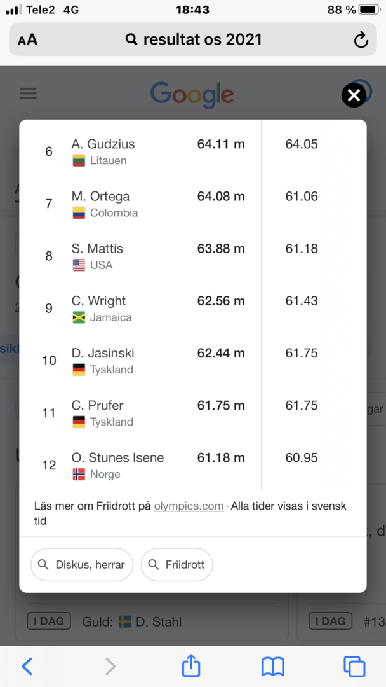Open the Safari bookmarks icon
This screenshot has height=687, width=386.
click(x=273, y=667)
